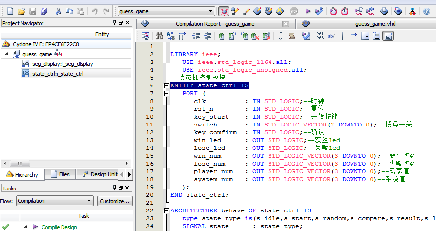Viewport: 436px width, 231px height.
Task: Open the Flow Compilation dropdown
Action: pyautogui.click(x=55, y=201)
